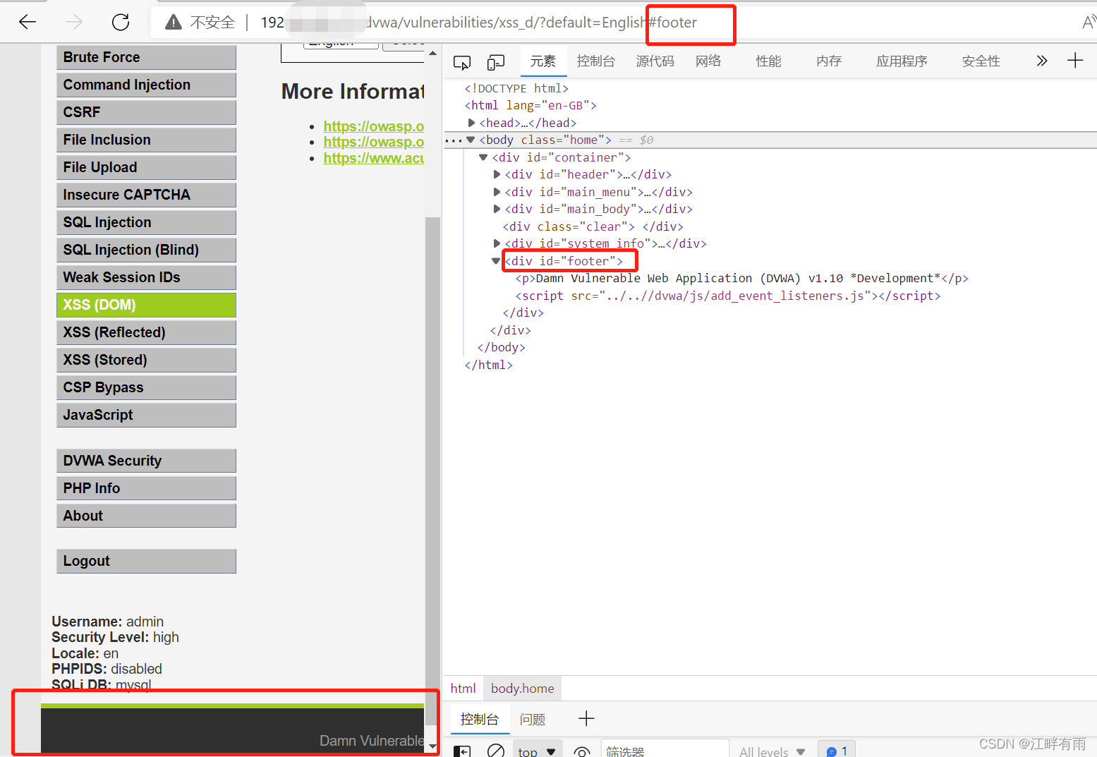Collapse the div id="footer" node
Image resolution: width=1097 pixels, height=757 pixels.
coord(496,261)
